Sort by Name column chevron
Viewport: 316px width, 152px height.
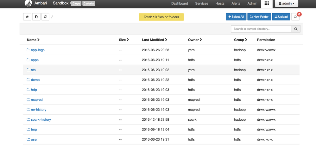38,40
